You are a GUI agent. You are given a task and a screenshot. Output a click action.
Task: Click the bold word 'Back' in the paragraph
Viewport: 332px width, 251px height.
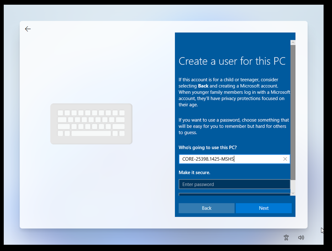203,86
